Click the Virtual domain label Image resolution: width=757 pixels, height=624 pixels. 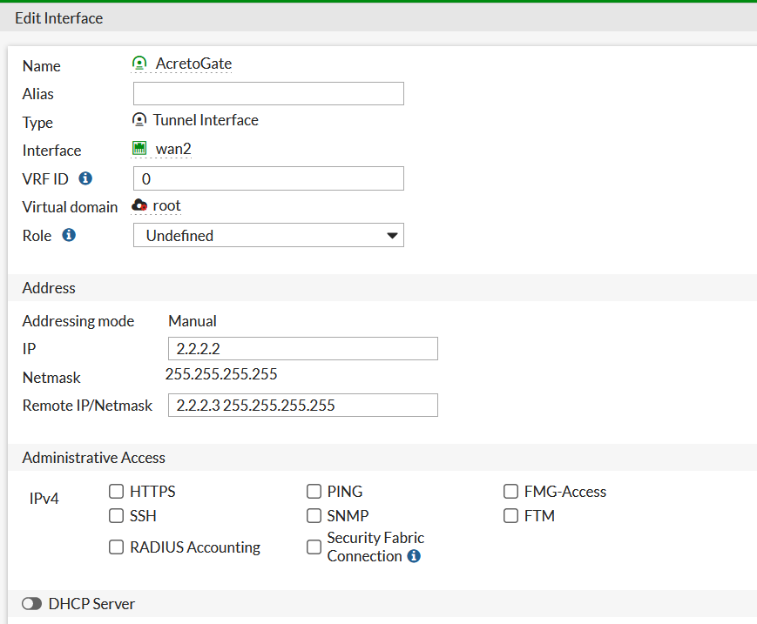pos(70,207)
